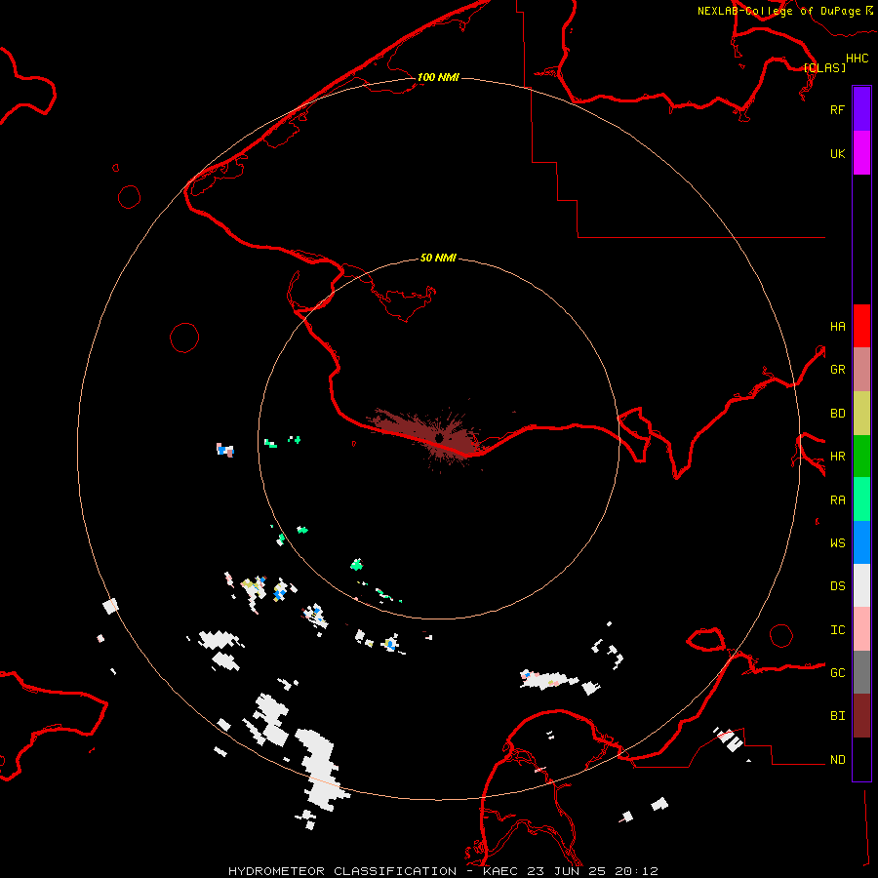Click the BD legend label

(837, 414)
